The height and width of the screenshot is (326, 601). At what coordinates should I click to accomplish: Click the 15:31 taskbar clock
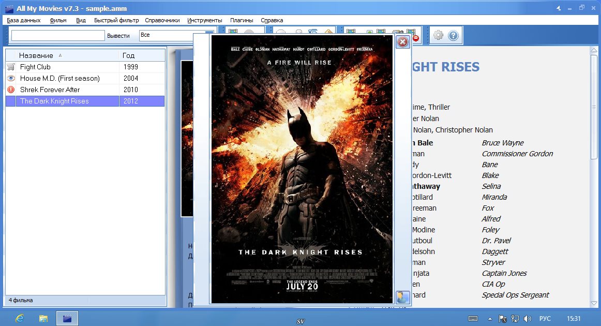point(574,319)
